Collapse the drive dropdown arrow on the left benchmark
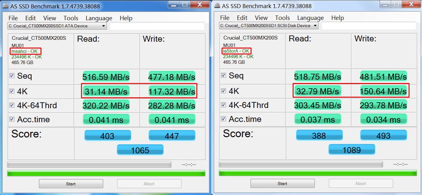 coord(104,26)
